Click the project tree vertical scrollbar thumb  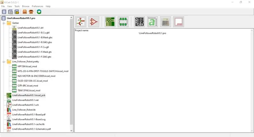(x=71, y=72)
